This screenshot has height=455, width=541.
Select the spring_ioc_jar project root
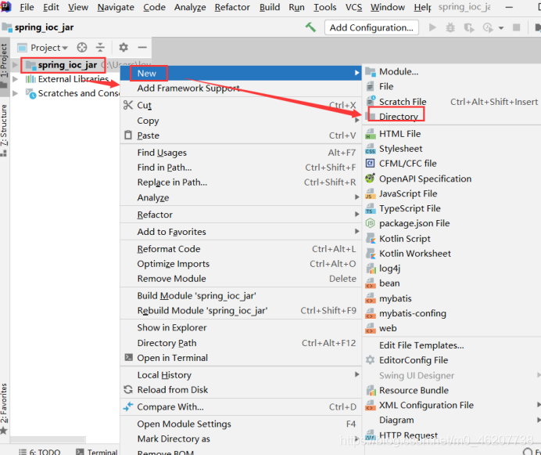(x=67, y=65)
